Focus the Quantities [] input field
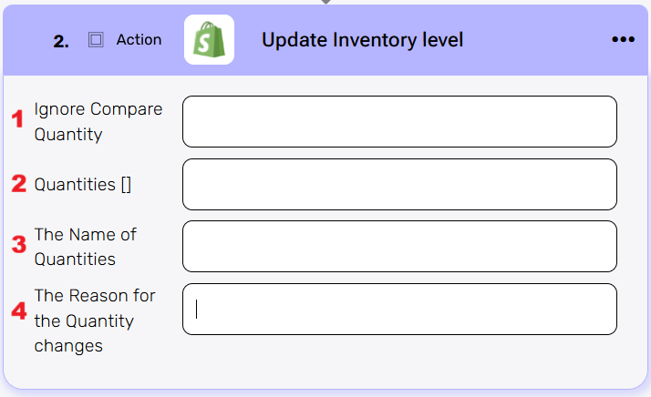Image resolution: width=651 pixels, height=397 pixels. [x=399, y=184]
